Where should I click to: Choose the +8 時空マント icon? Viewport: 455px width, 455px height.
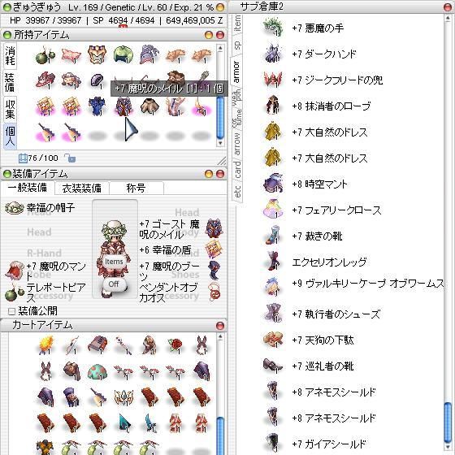[x=273, y=184]
